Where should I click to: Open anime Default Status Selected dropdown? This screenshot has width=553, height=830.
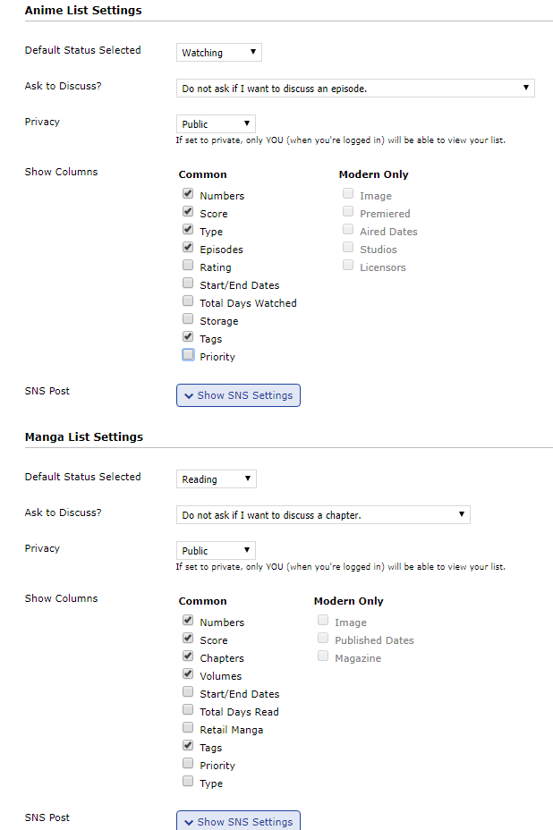(x=218, y=53)
